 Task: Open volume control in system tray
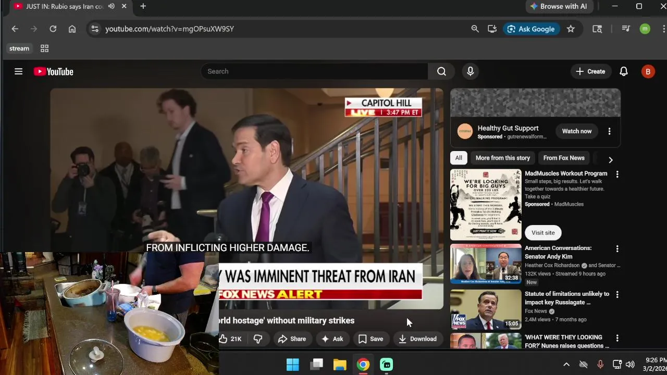pos(630,365)
